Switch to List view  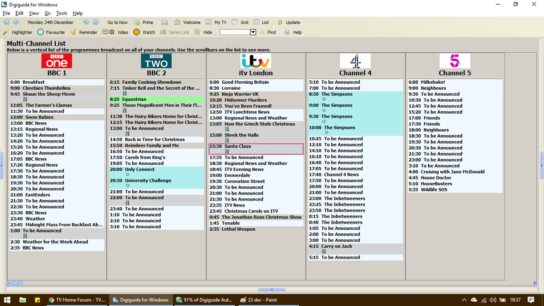(261, 23)
